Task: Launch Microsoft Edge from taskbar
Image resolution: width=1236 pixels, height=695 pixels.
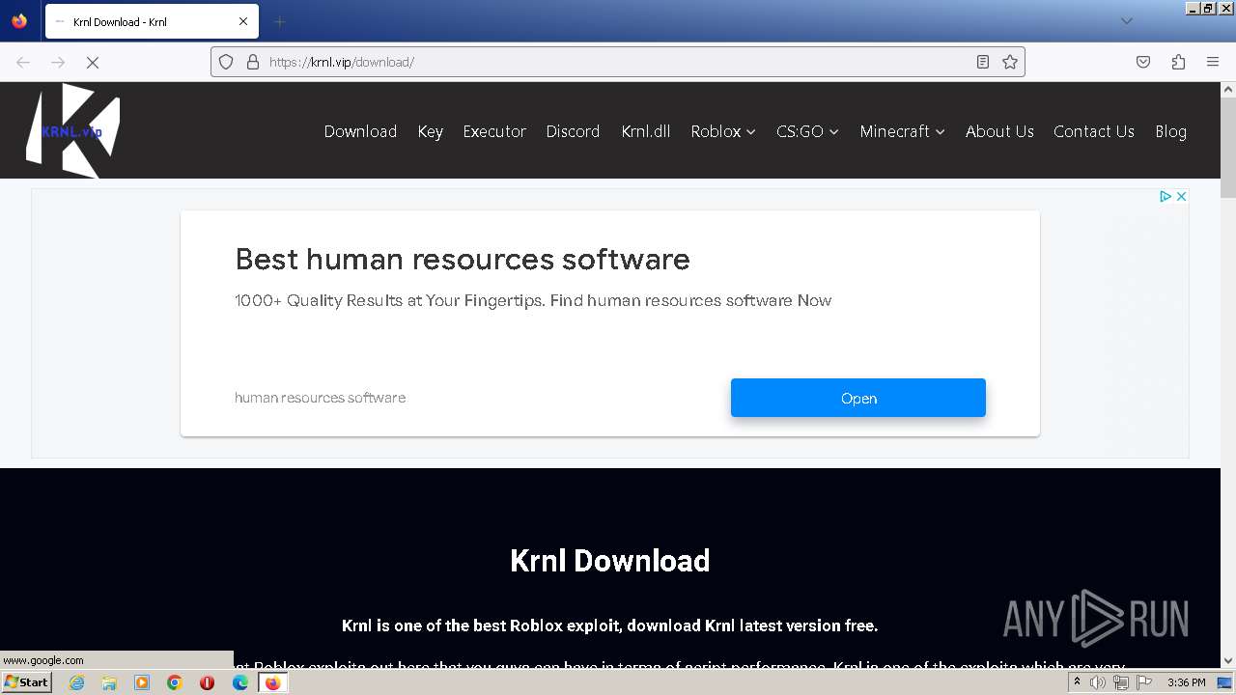Action: (240, 682)
